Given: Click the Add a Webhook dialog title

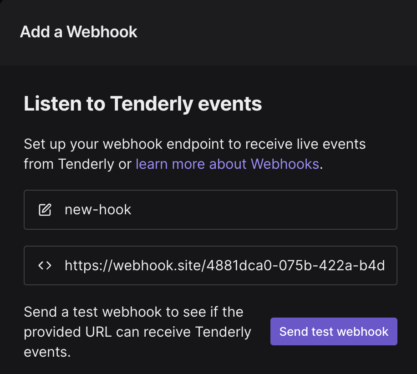Looking at the screenshot, I should tap(78, 32).
